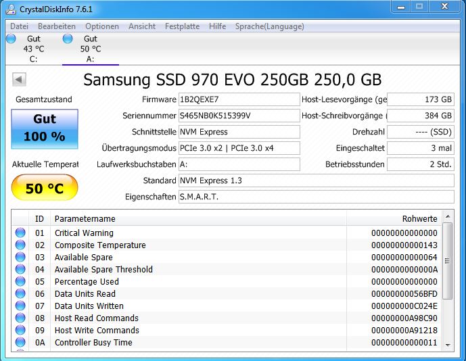Click the Eingeschaltet value 3 mal
The height and width of the screenshot is (361, 466).
[421, 148]
